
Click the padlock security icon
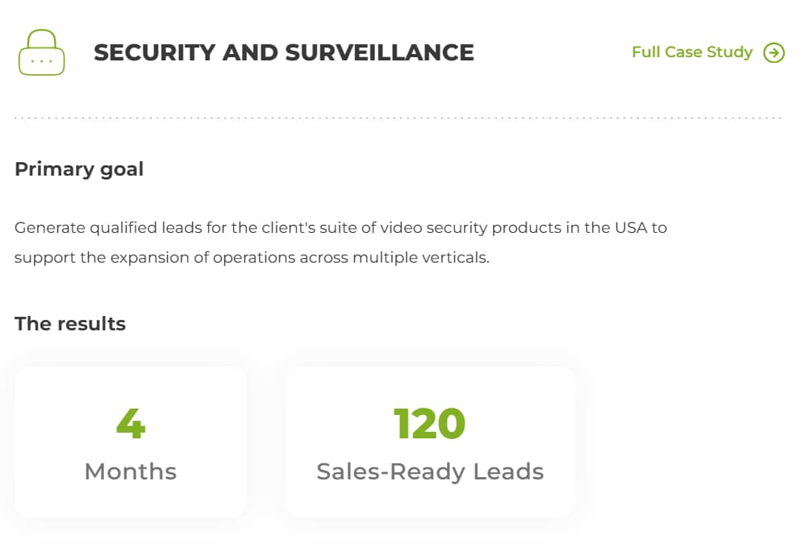click(41, 52)
